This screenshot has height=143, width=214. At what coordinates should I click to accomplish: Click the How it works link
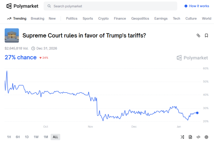(199, 6)
